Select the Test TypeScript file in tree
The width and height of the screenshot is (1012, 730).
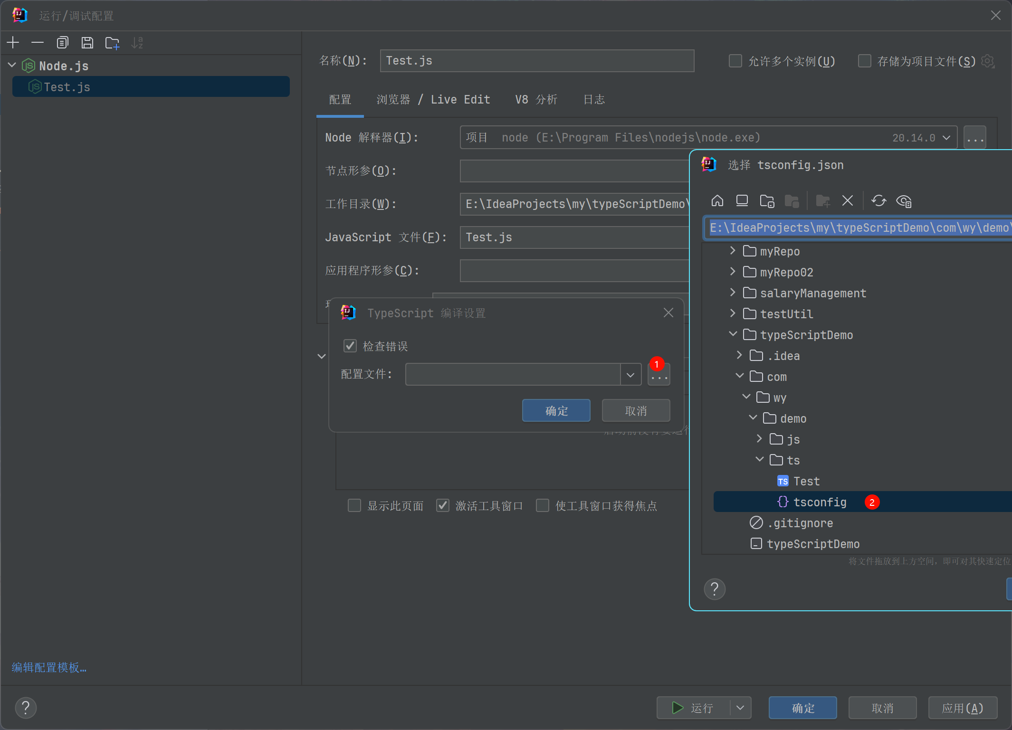coord(798,481)
